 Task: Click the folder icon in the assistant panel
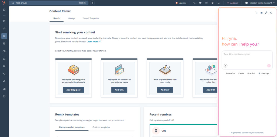coord(262,13)
